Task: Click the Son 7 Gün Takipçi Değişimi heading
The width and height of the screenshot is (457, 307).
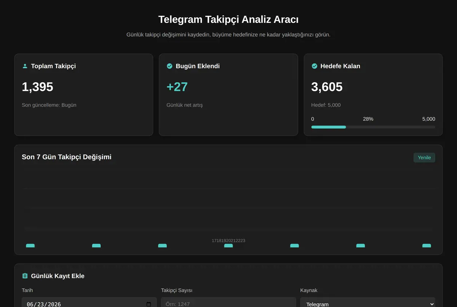Action: 67,157
